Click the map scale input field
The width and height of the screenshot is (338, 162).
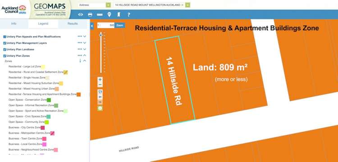point(106,25)
